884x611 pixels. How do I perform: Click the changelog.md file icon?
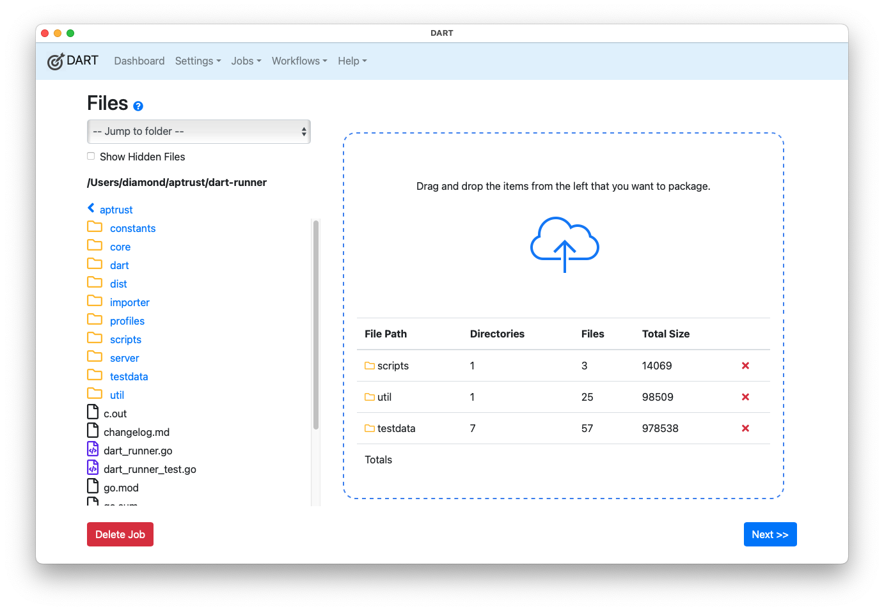pos(93,431)
